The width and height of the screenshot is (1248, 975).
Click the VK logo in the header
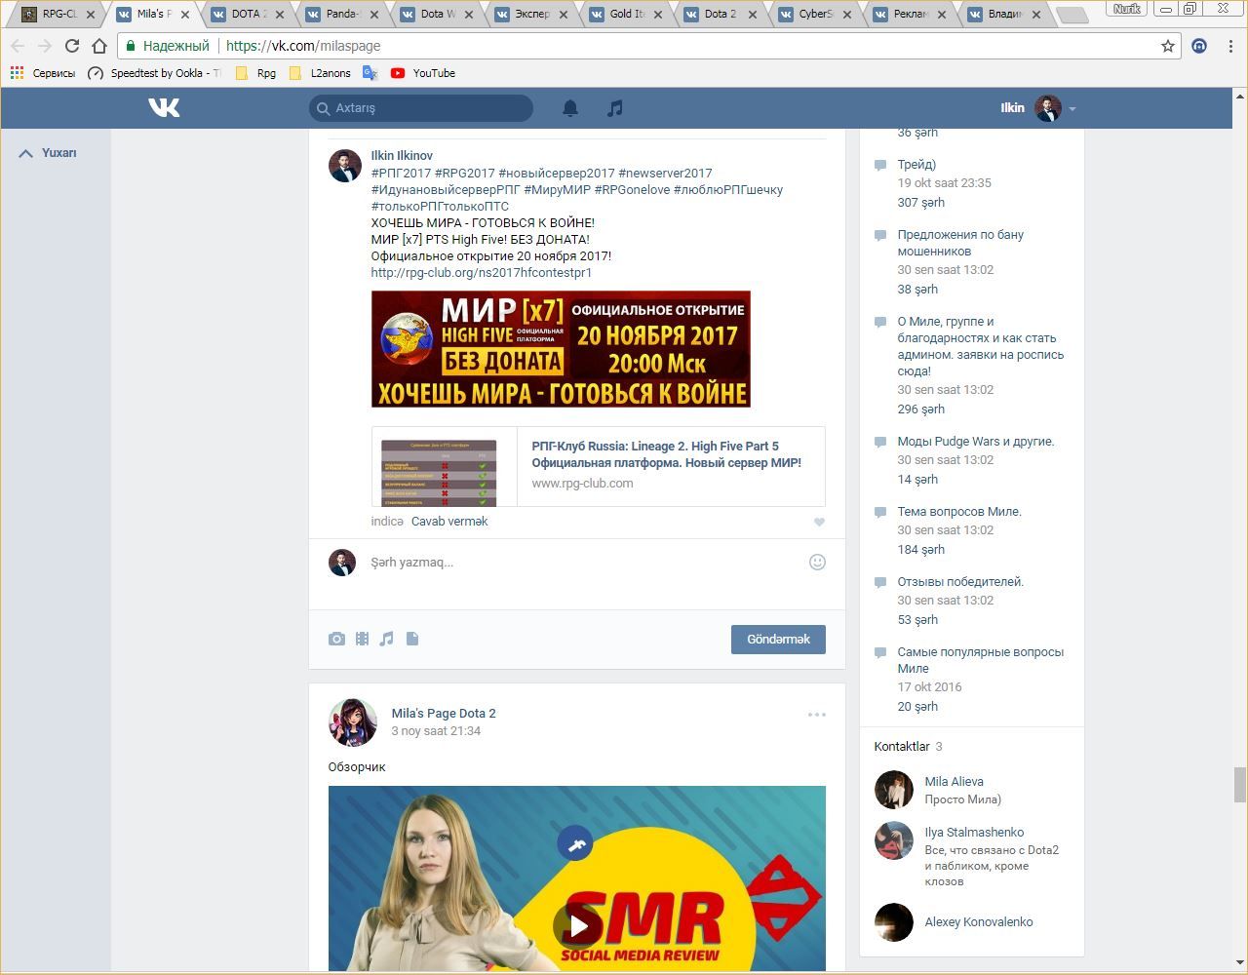pyautogui.click(x=164, y=107)
